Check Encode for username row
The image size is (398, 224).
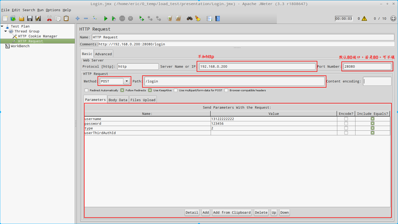coord(346,119)
